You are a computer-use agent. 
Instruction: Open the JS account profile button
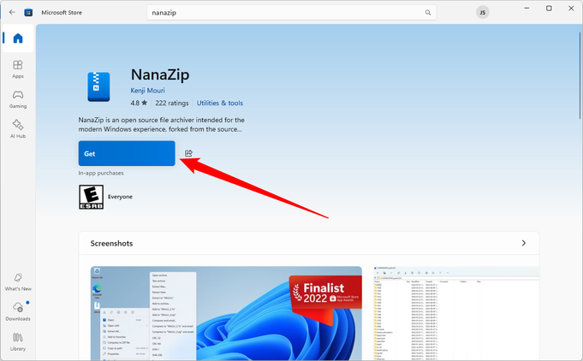pos(483,13)
